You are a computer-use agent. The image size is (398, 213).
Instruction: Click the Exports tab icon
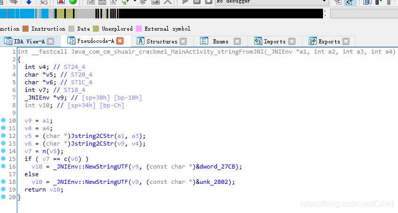click(312, 41)
